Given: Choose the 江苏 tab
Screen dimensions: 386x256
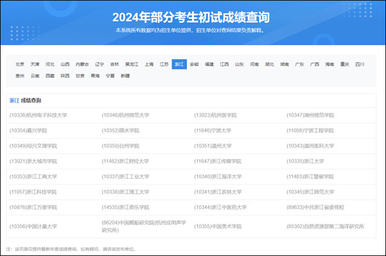Looking at the screenshot, I should click(x=164, y=65).
